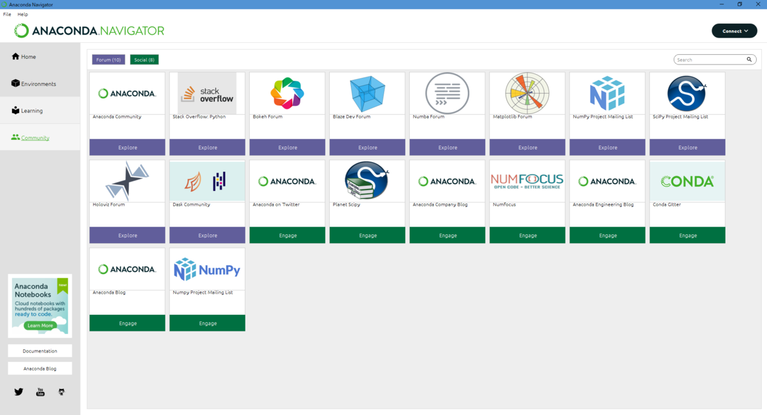767x415 pixels.
Task: Expand the Connect dropdown button
Action: click(734, 31)
